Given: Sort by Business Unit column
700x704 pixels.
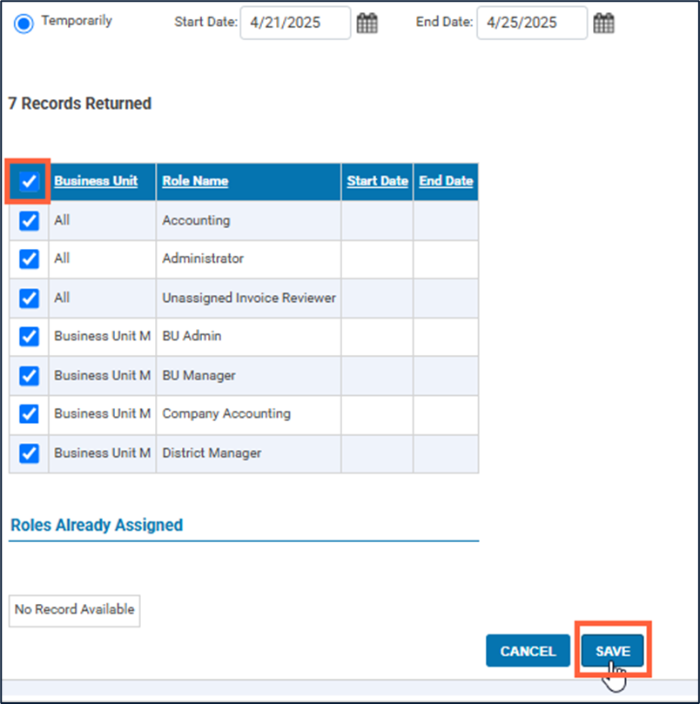Looking at the screenshot, I should [x=96, y=180].
